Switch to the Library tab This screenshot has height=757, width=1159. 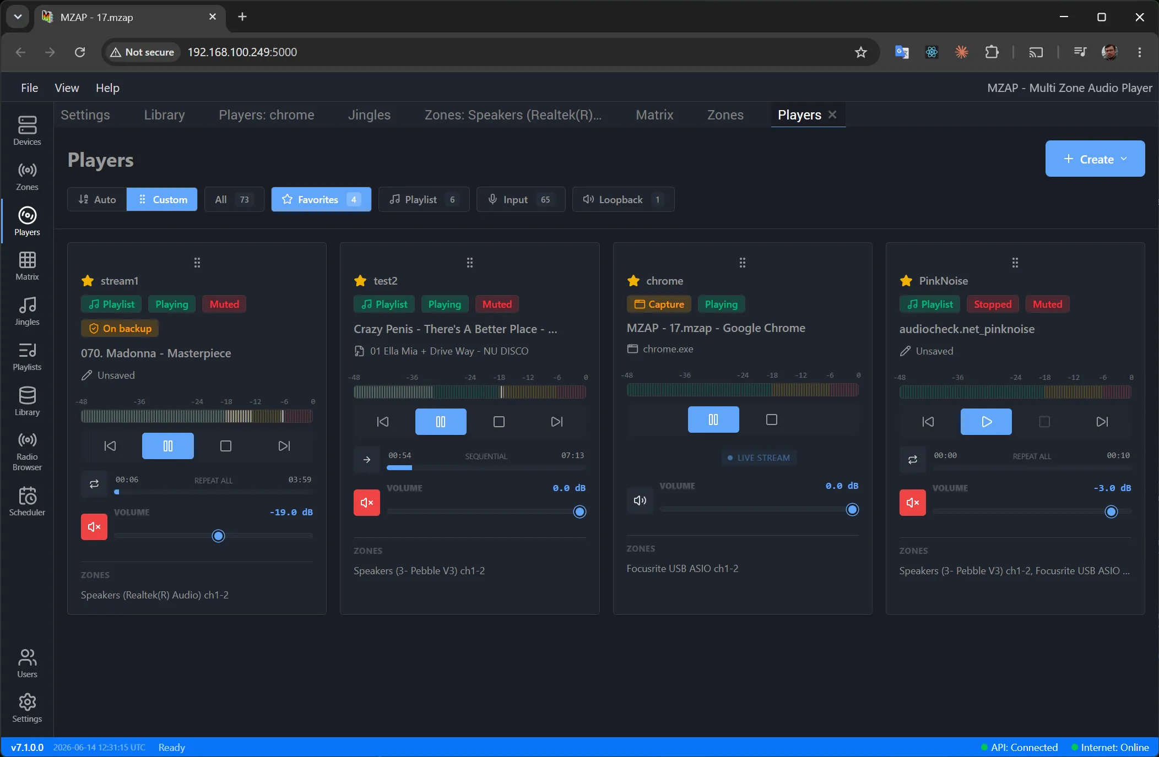pyautogui.click(x=164, y=115)
